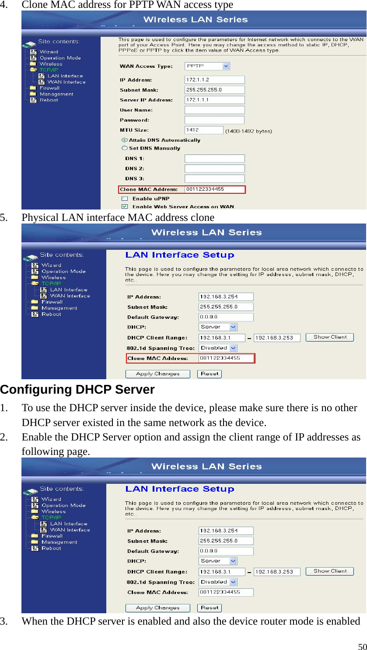
Task: Click Operation Mode icon in PPTP WAN screenshot
Action: tap(33, 58)
